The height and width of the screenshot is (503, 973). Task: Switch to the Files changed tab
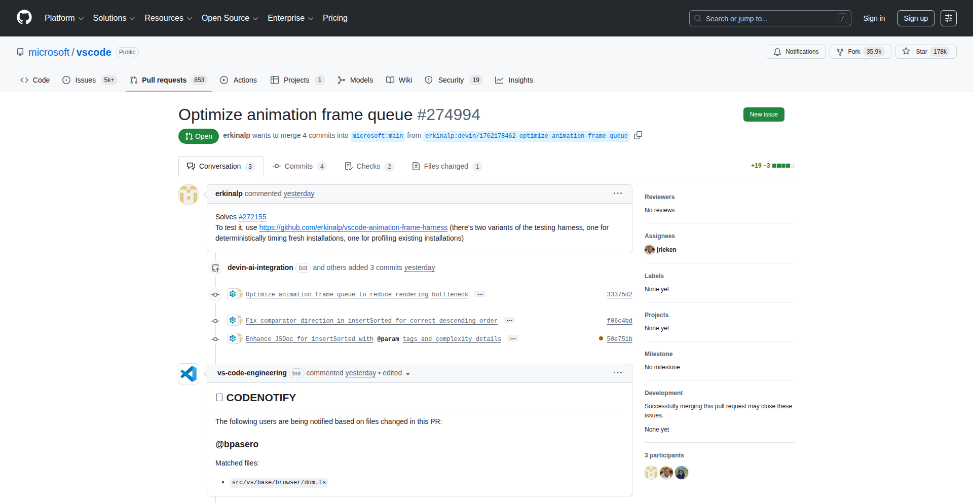pos(446,166)
